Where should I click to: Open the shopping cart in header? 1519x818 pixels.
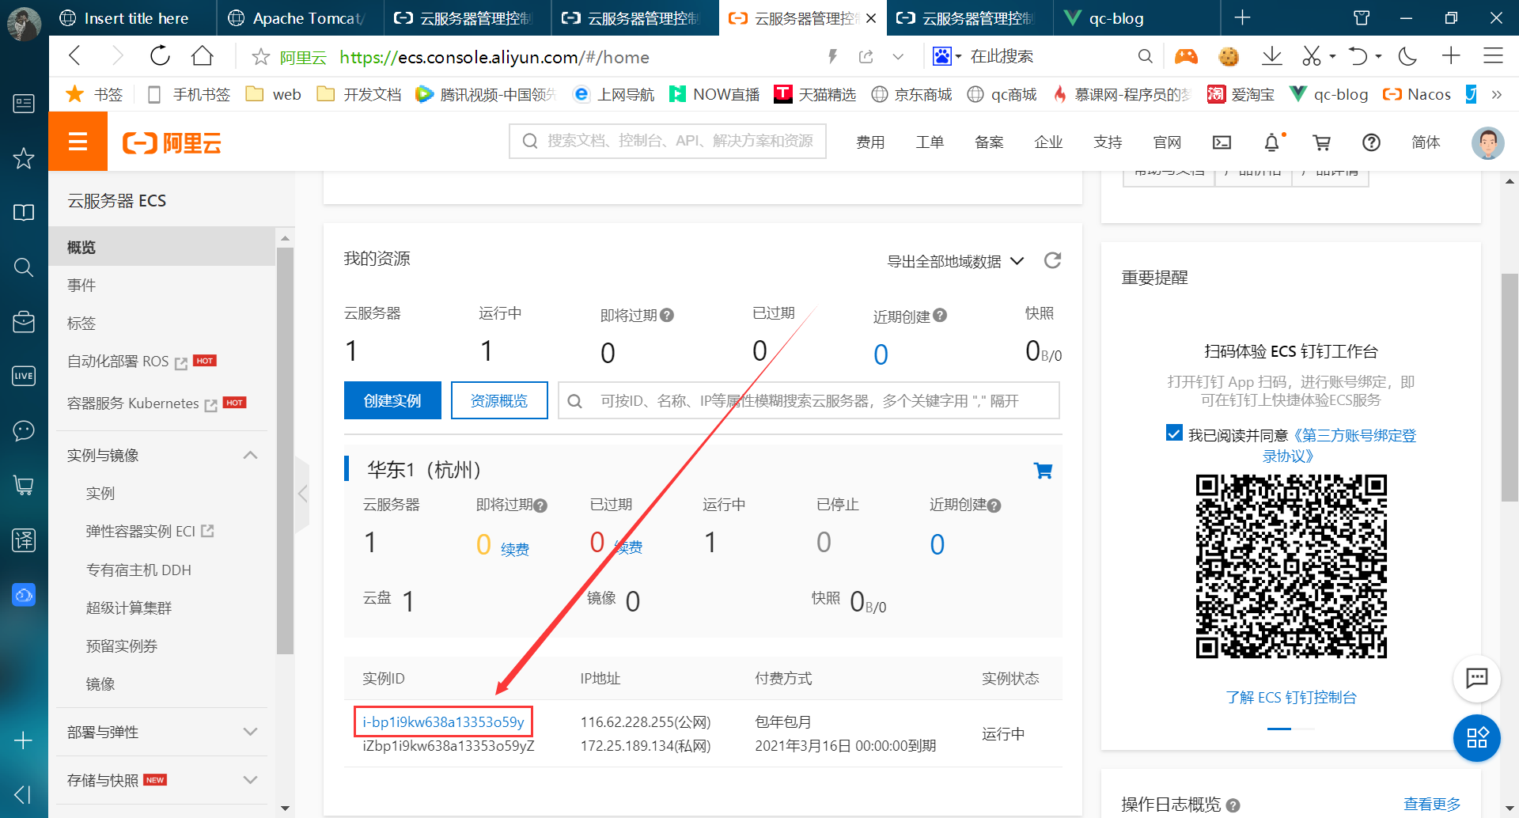tap(1321, 142)
